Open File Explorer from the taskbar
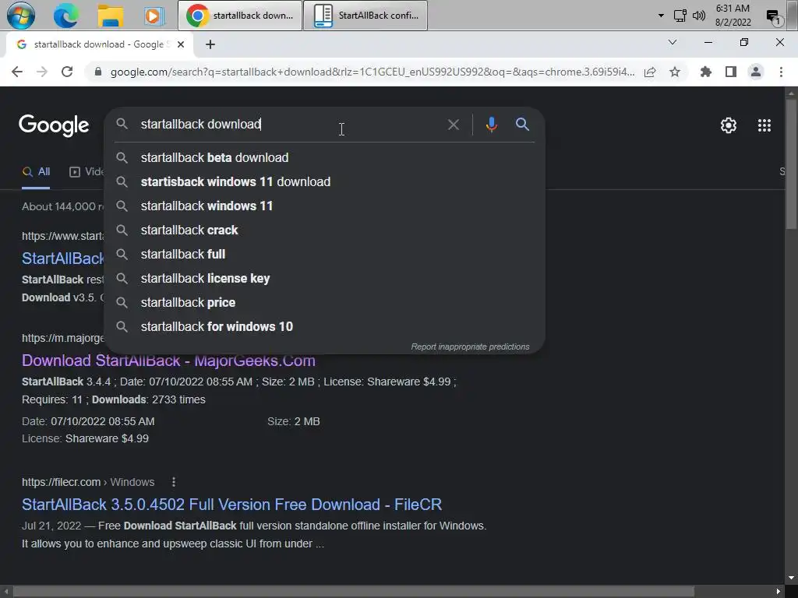Viewport: 798px width, 598px height. (x=111, y=16)
